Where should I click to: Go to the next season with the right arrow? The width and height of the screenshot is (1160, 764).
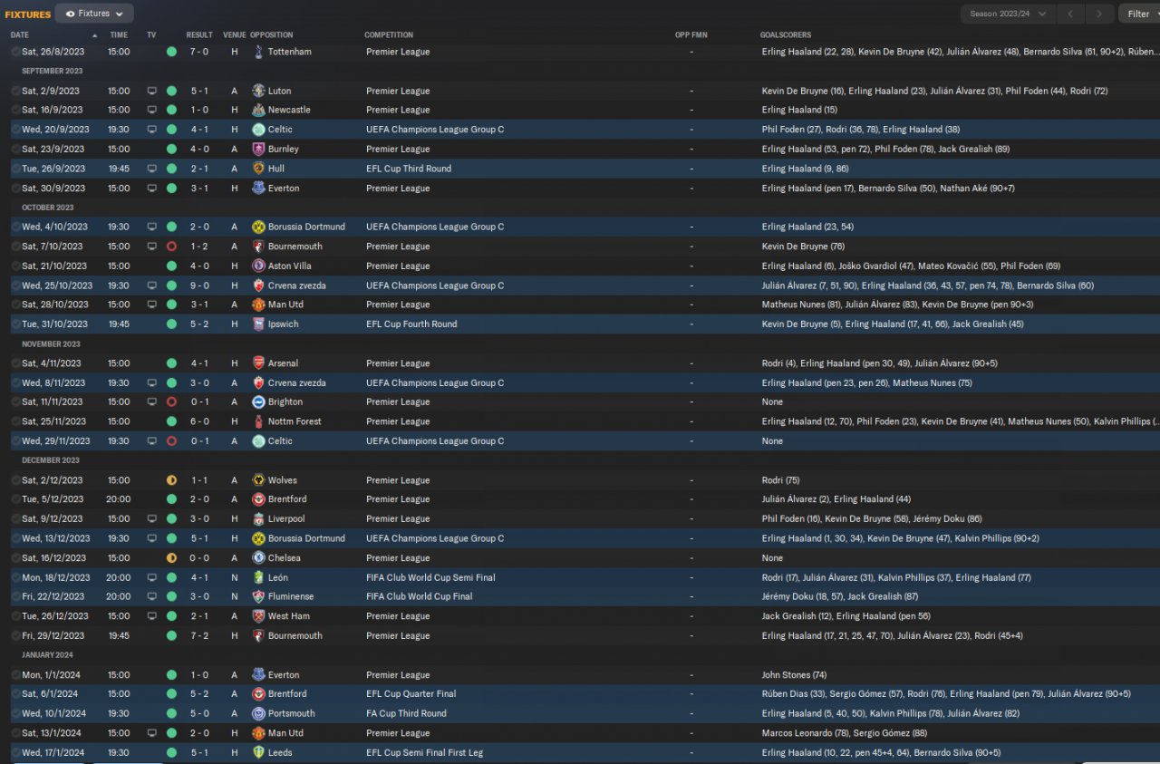tap(1099, 14)
